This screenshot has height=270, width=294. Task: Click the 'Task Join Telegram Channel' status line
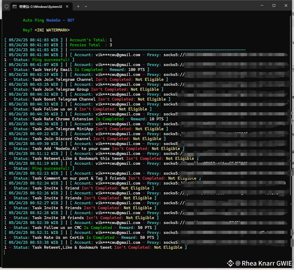click(86, 80)
